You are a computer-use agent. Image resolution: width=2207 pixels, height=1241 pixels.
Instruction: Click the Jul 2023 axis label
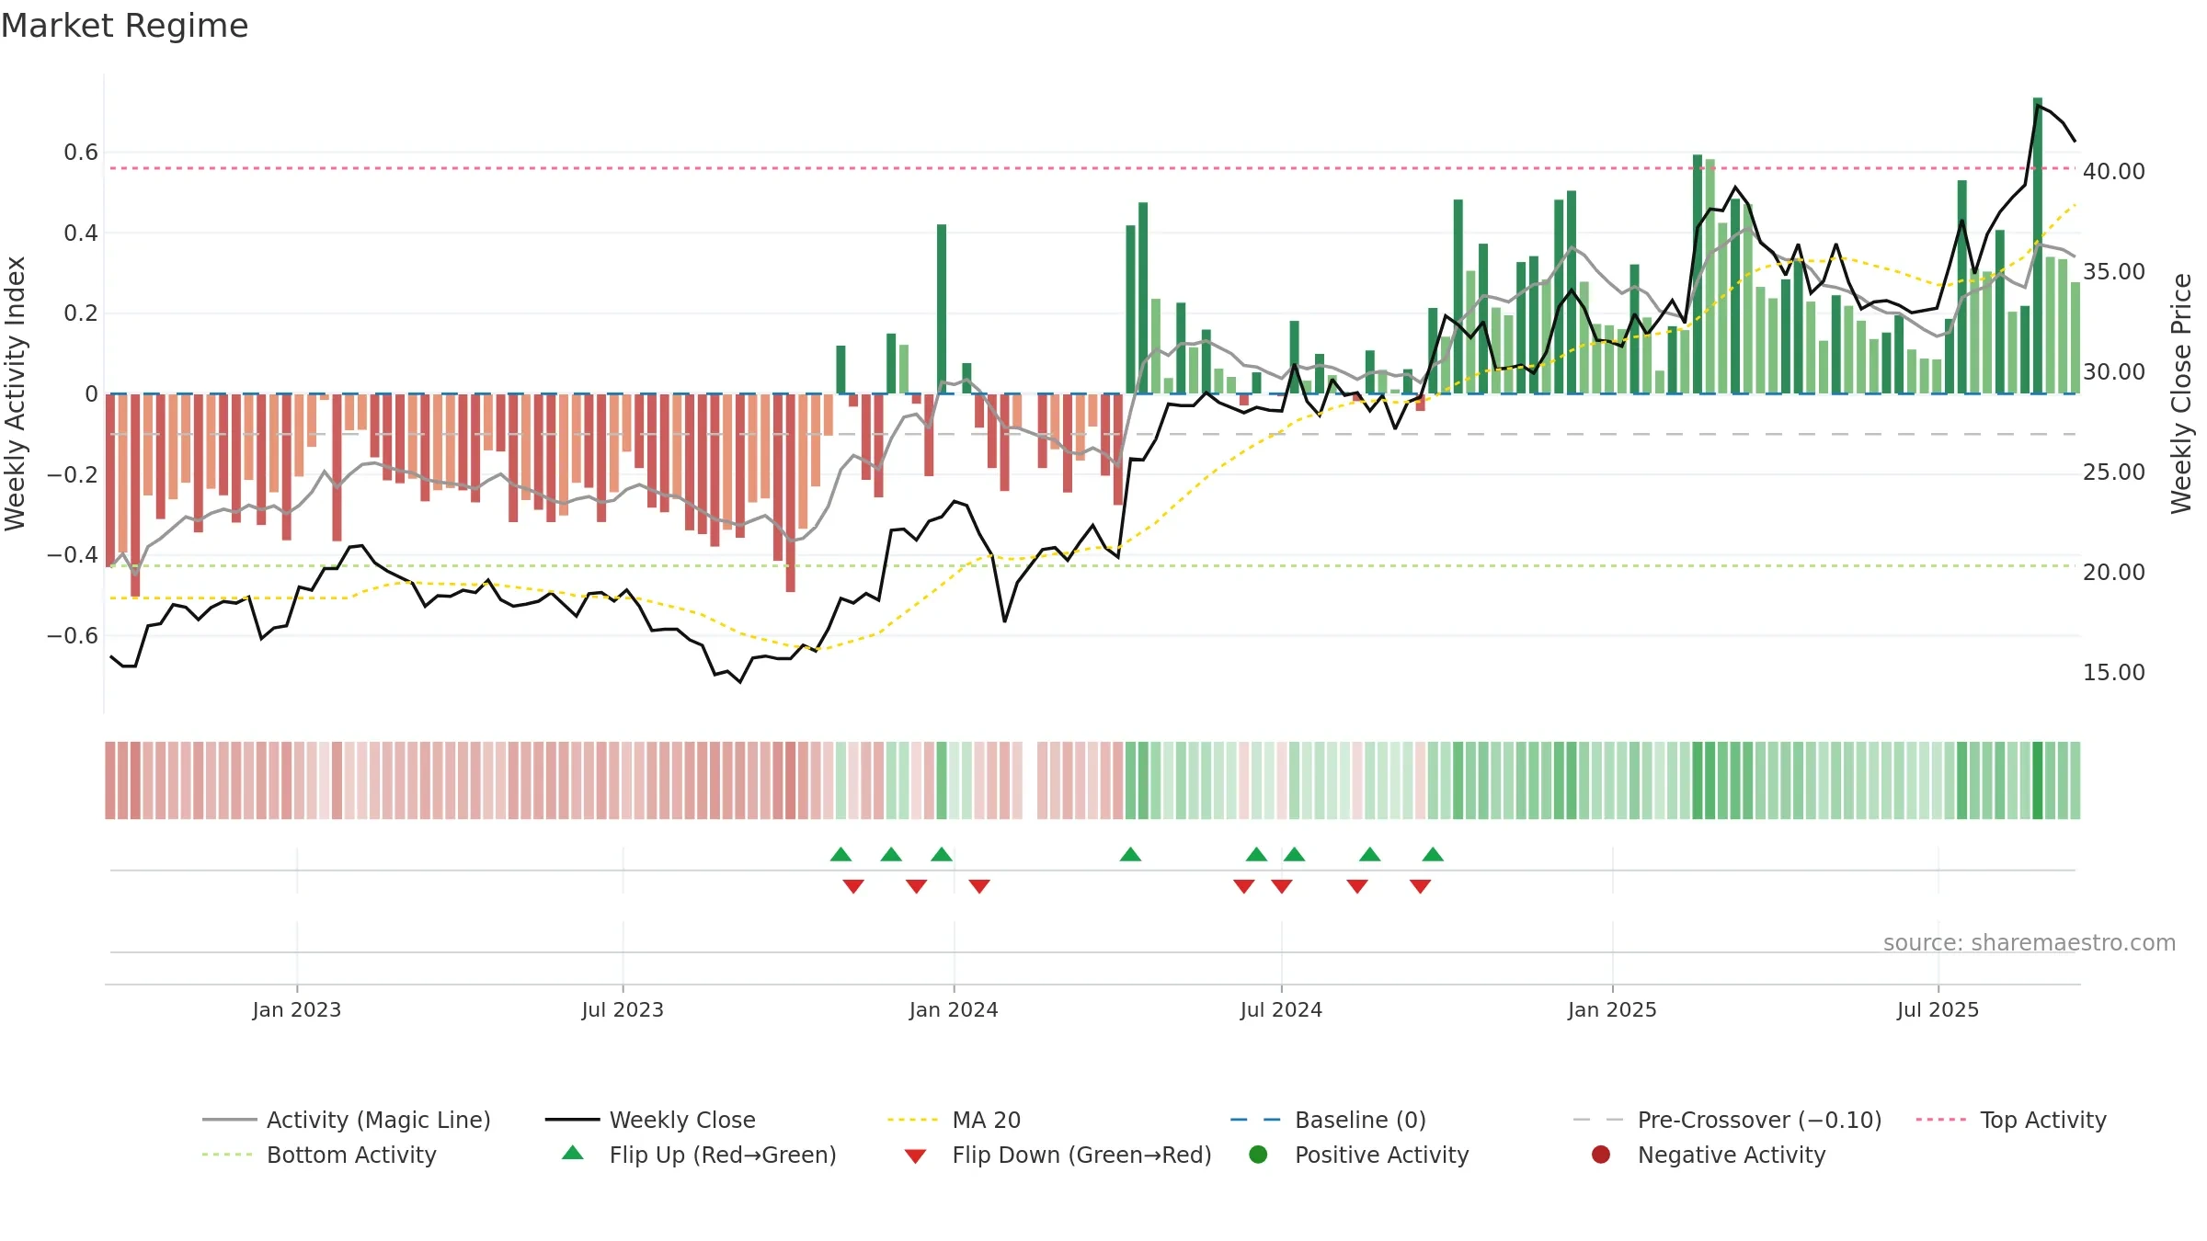click(x=623, y=1009)
